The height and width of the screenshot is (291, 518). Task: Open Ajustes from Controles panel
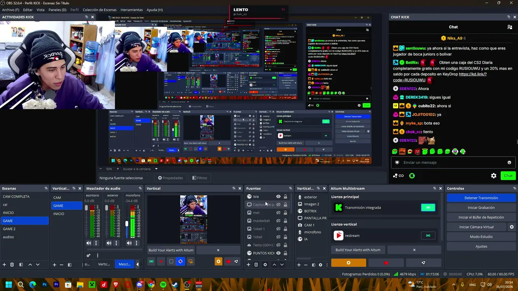(481, 247)
